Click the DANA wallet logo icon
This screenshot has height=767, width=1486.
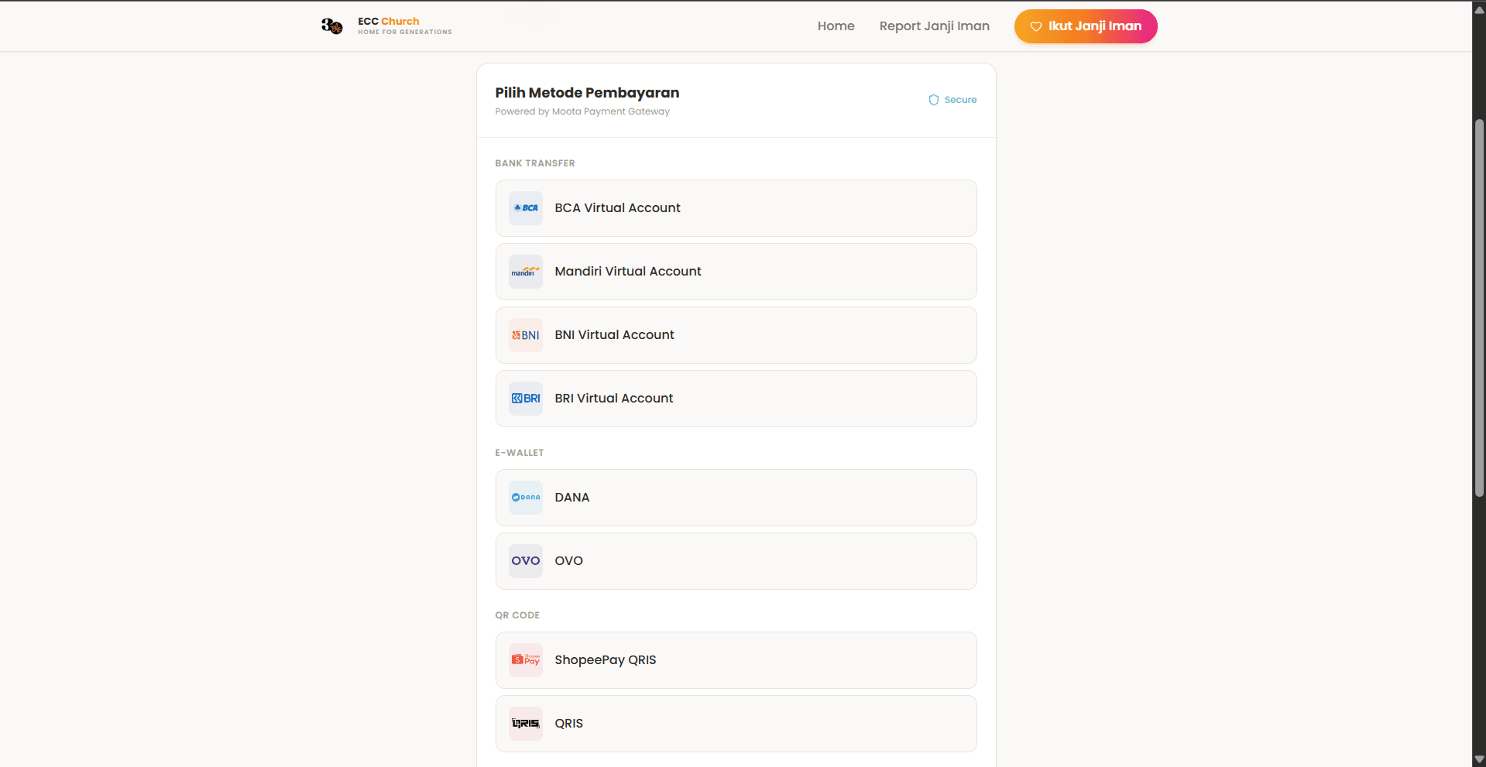pyautogui.click(x=526, y=498)
